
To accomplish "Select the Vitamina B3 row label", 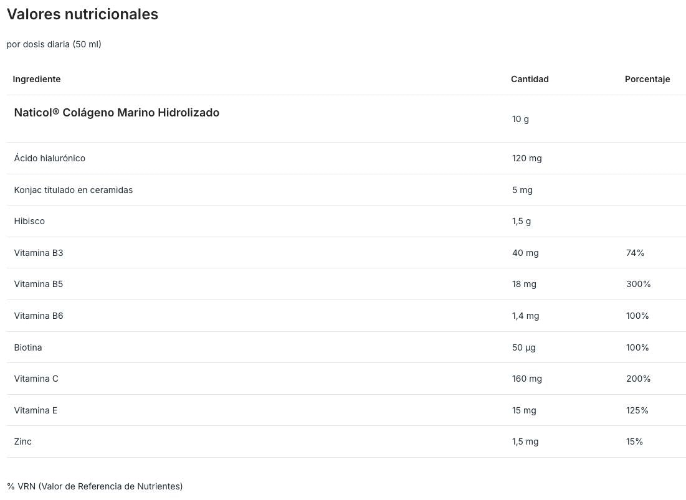I will (x=39, y=253).
